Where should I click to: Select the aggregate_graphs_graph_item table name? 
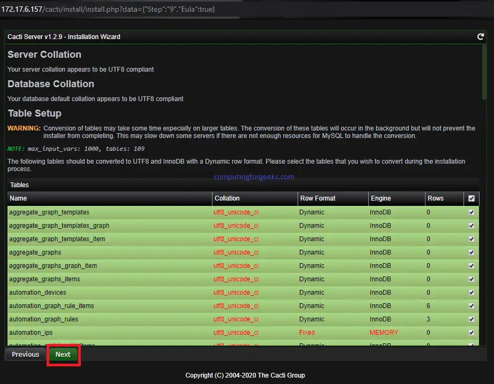[53, 266]
